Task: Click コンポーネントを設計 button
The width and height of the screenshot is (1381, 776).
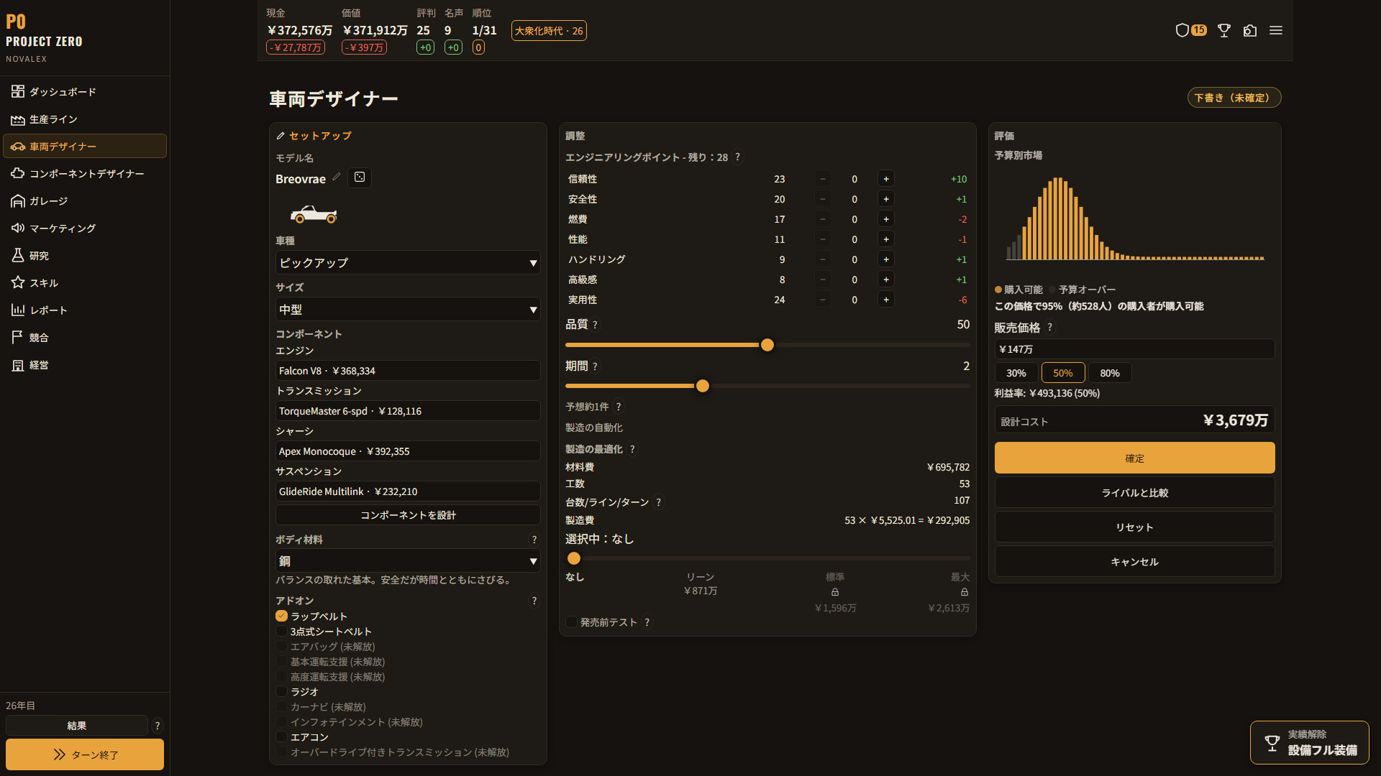Action: click(x=408, y=515)
